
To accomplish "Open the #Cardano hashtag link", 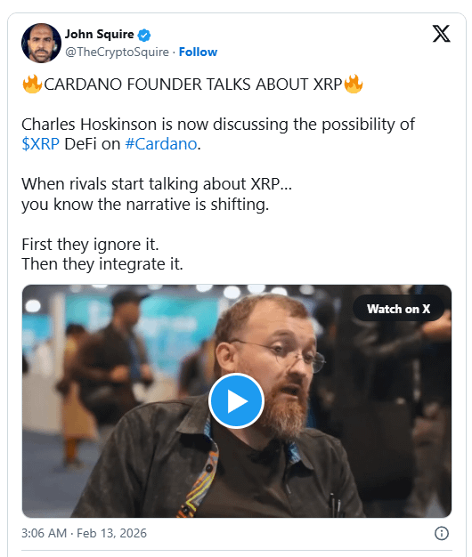I will [161, 144].
